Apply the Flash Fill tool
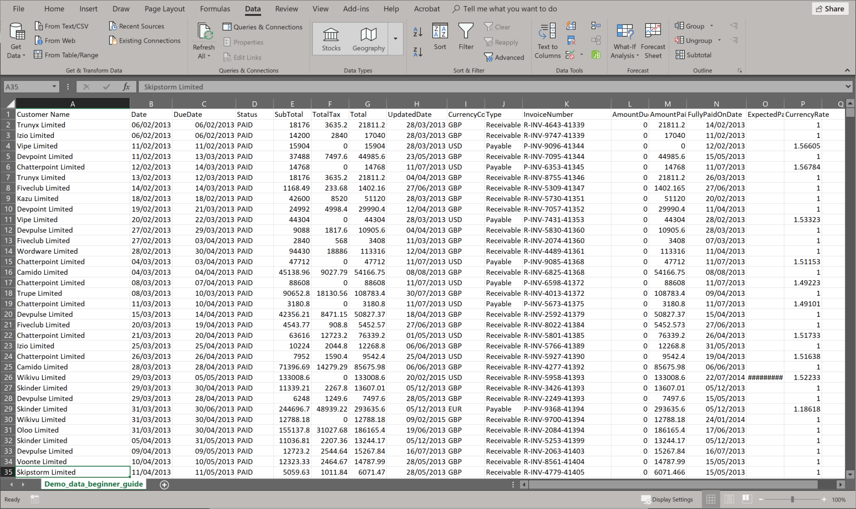This screenshot has height=509, width=856. point(571,27)
